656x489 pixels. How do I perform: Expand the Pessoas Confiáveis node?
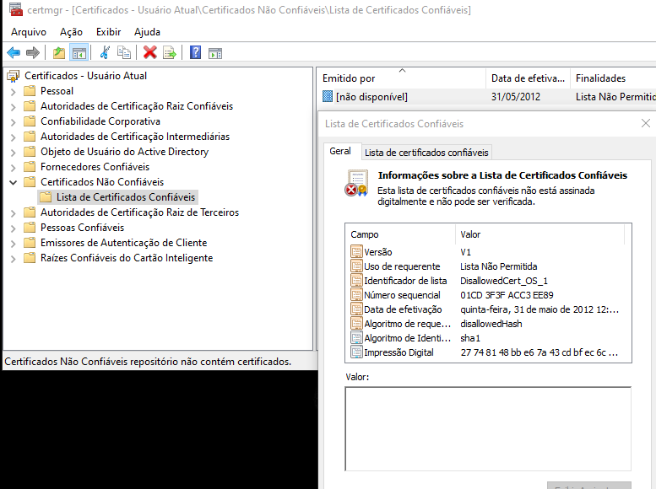click(13, 228)
